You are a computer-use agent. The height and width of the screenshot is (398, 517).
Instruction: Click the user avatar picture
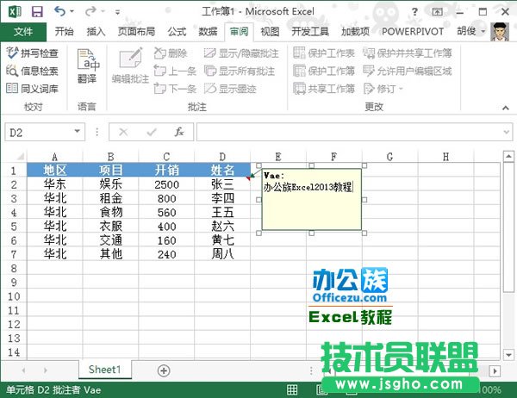pyautogui.click(x=500, y=32)
